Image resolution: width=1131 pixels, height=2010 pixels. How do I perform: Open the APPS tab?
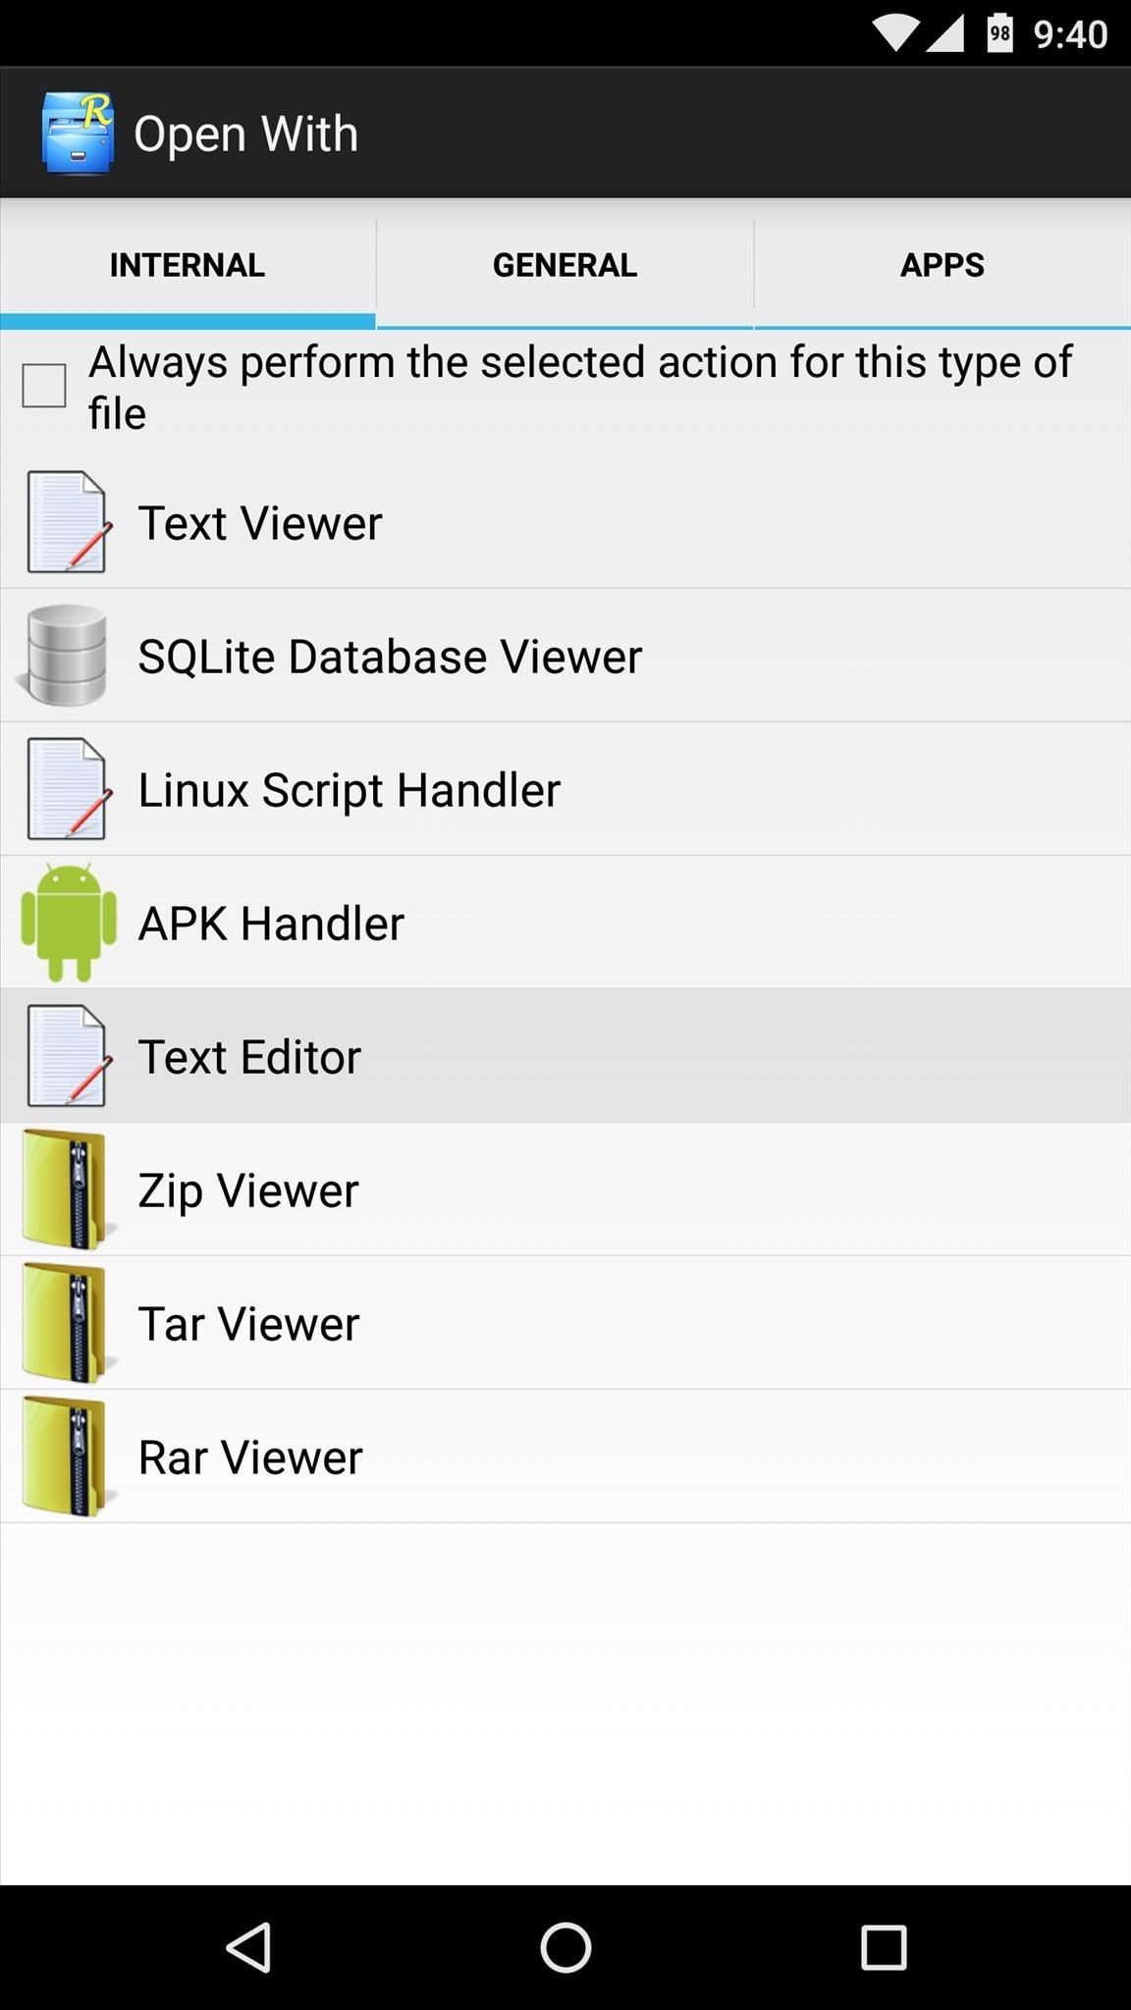[x=942, y=265]
